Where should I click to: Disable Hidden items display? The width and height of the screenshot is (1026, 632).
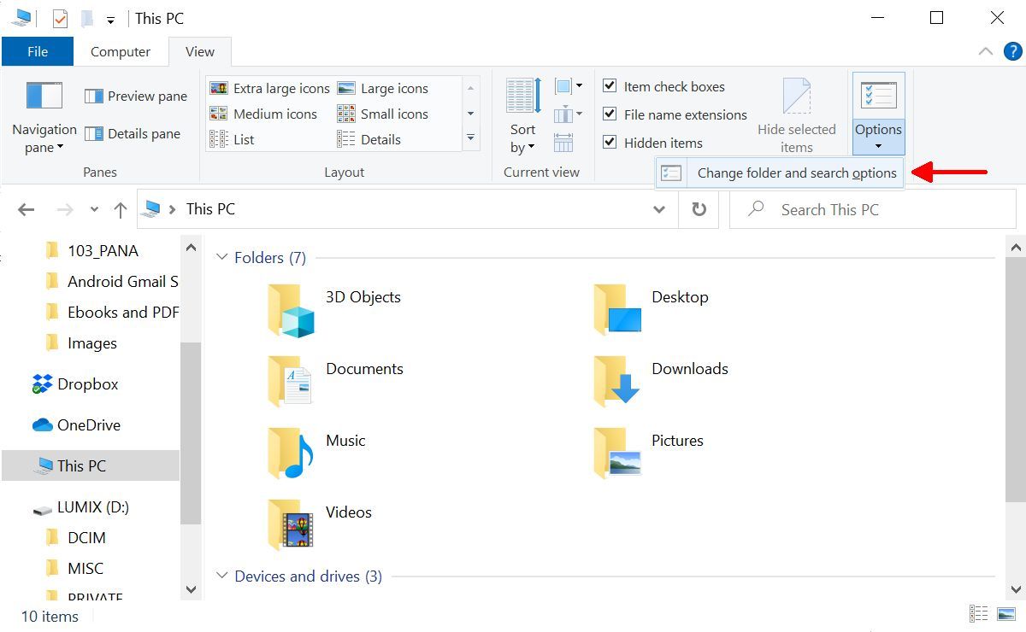point(610,142)
